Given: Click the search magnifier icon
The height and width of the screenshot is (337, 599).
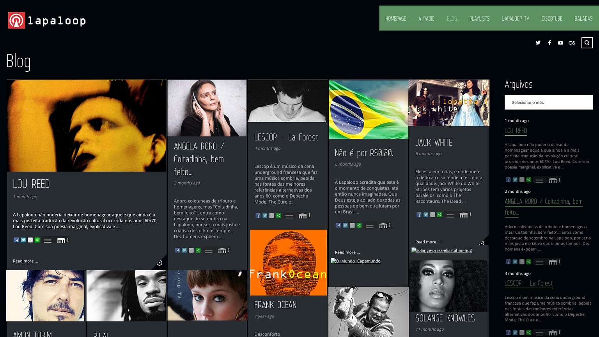Looking at the screenshot, I should pos(587,43).
